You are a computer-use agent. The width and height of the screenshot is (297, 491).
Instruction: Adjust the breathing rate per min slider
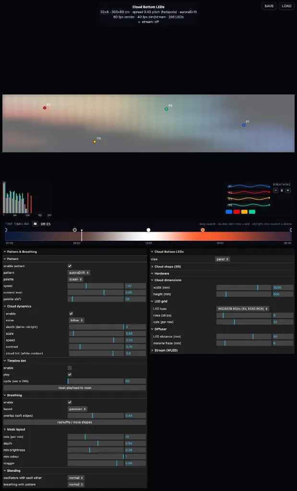coord(95,436)
